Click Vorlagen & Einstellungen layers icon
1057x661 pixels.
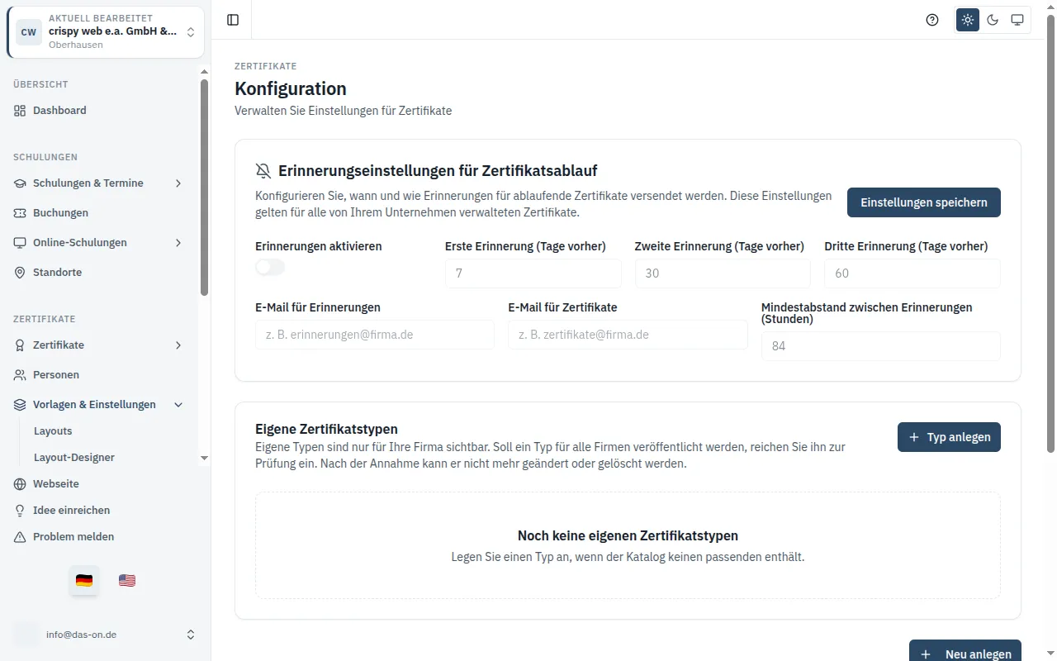[x=20, y=404]
